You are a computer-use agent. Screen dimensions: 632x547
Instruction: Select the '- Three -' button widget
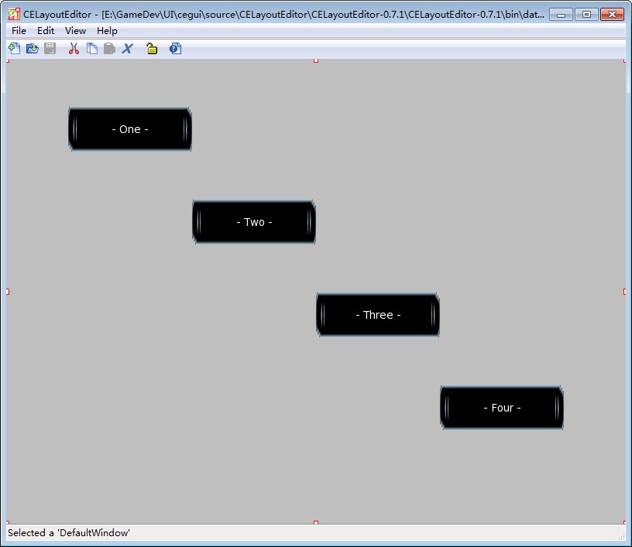[x=378, y=315]
